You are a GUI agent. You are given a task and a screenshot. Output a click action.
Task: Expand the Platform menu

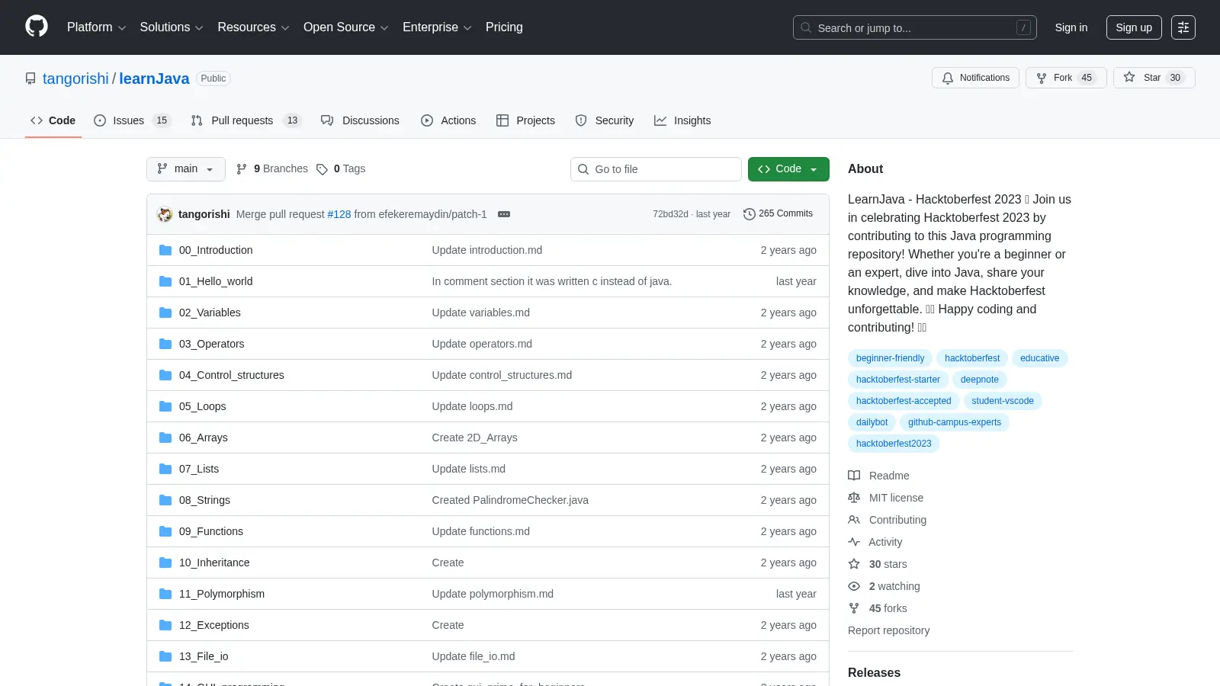coord(97,27)
